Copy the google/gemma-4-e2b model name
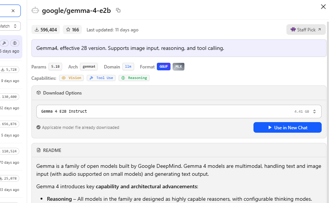The width and height of the screenshot is (330, 203). (118, 10)
